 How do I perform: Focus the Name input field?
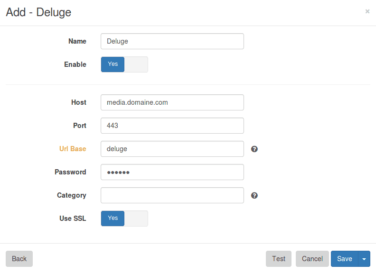(172, 41)
